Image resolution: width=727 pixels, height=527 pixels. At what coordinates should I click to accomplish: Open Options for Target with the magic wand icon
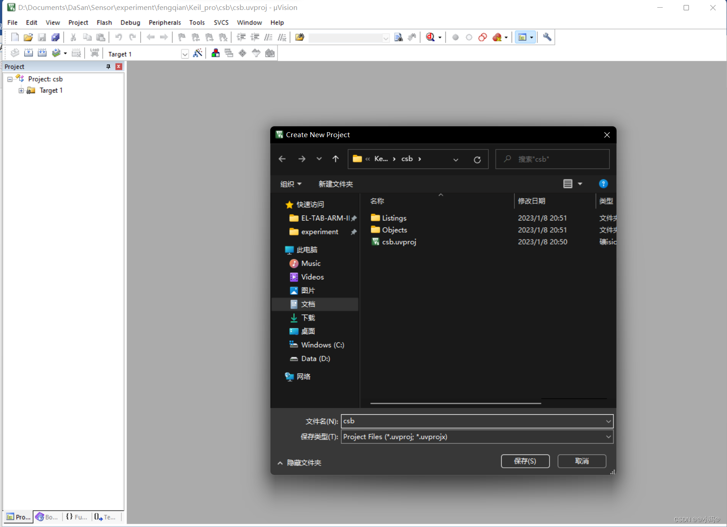[x=198, y=53]
